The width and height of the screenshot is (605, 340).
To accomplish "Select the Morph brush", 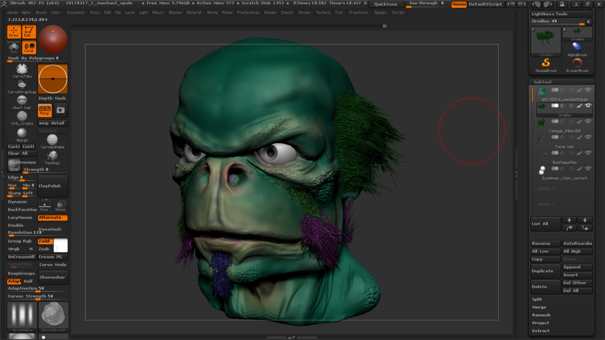I will click(22, 135).
